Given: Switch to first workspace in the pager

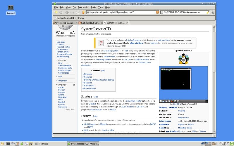Looking at the screenshot, I should (207, 143).
